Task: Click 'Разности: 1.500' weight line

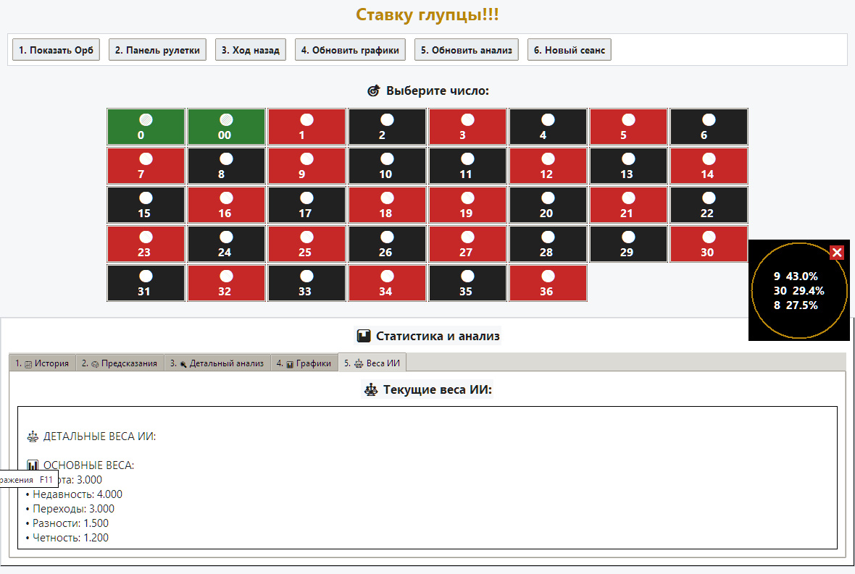Action: [67, 523]
